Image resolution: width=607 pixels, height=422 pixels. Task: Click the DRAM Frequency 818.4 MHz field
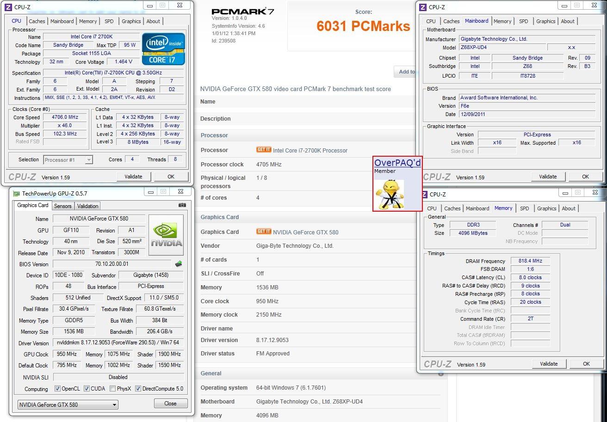531,261
